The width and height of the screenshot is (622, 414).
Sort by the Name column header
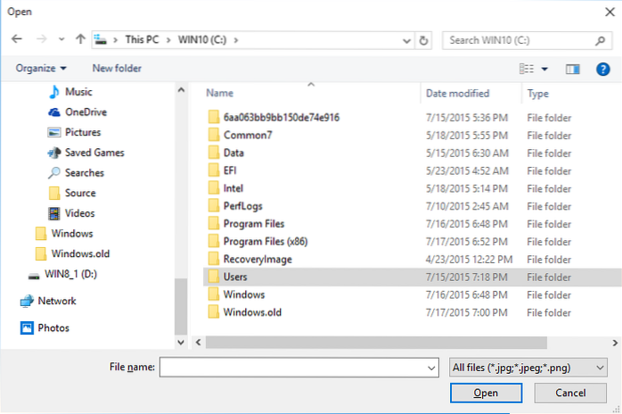(219, 94)
